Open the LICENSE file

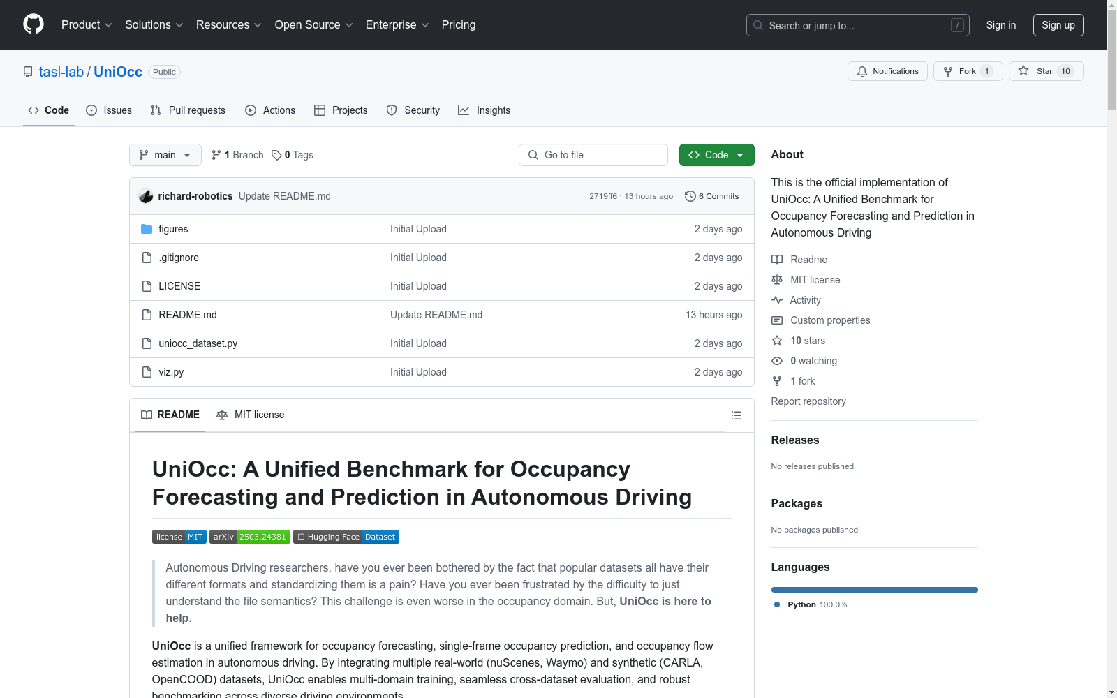[179, 286]
